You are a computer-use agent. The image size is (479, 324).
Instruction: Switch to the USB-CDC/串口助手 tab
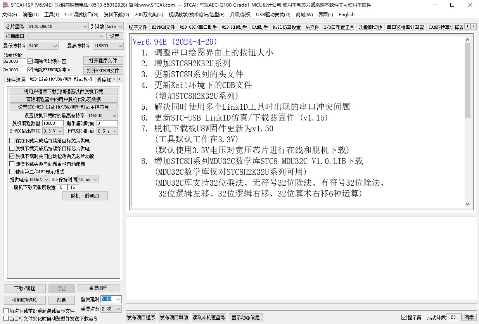click(198, 27)
